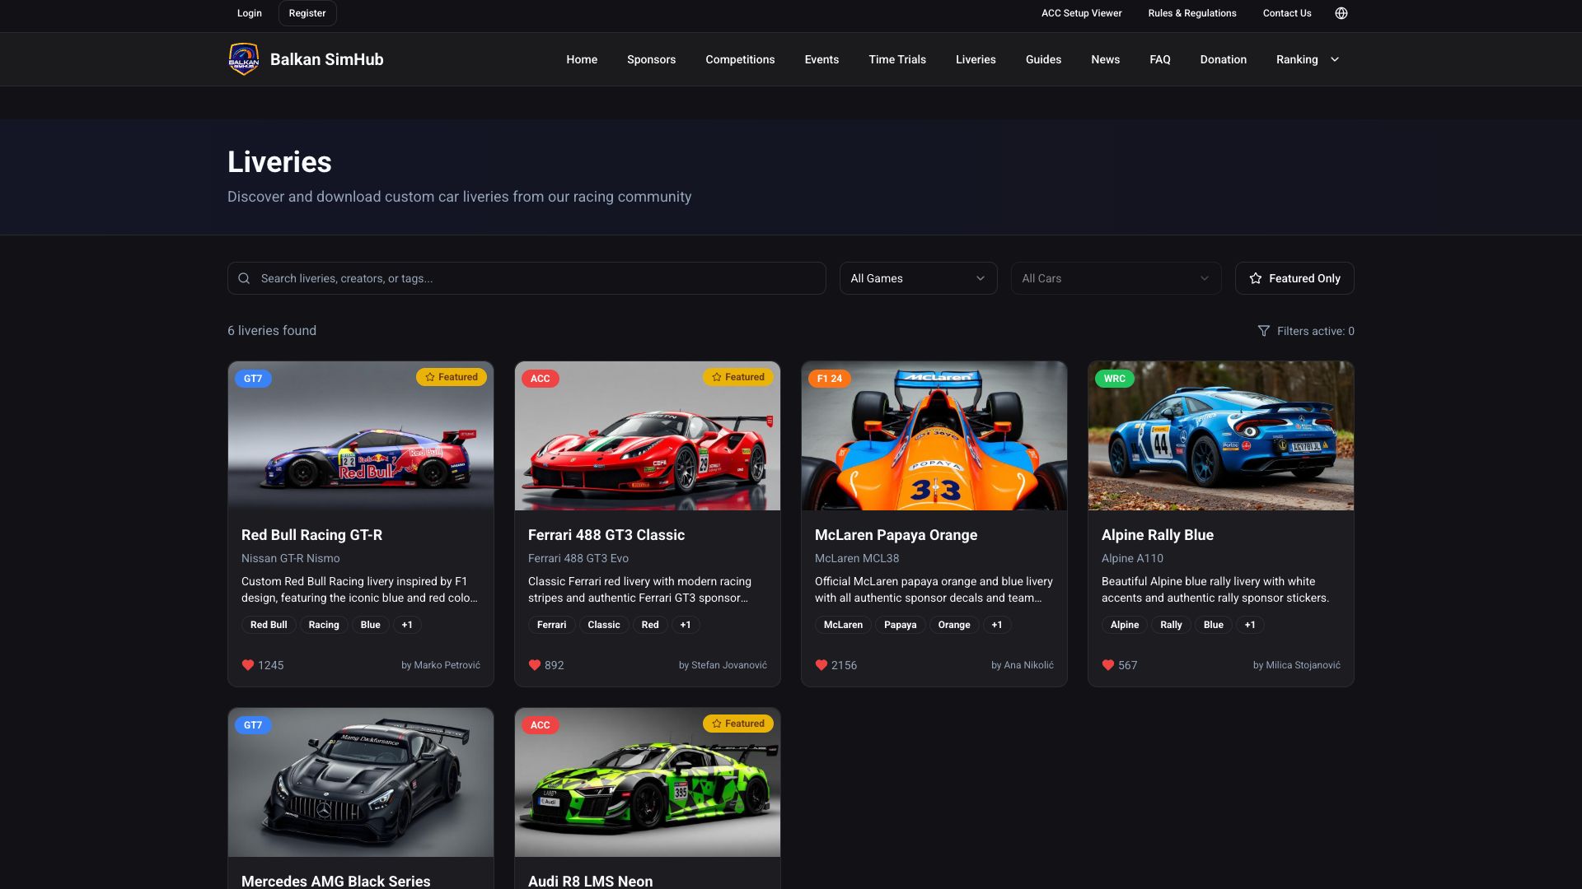The height and width of the screenshot is (889, 1582).
Task: Click the filter funnel icon
Action: (x=1263, y=331)
